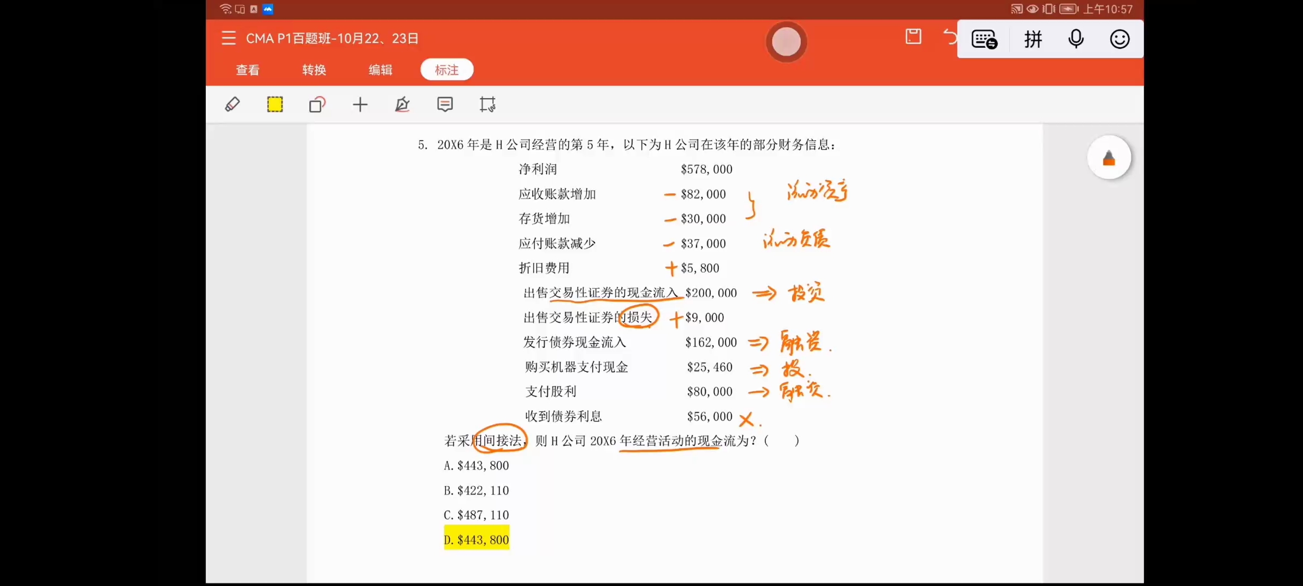Switch to the 转换 tab
Screen dimensions: 1303x586
point(314,70)
